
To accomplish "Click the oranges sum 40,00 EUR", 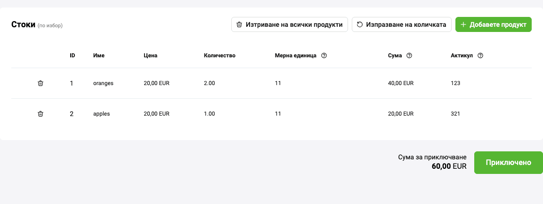I will 400,83.
